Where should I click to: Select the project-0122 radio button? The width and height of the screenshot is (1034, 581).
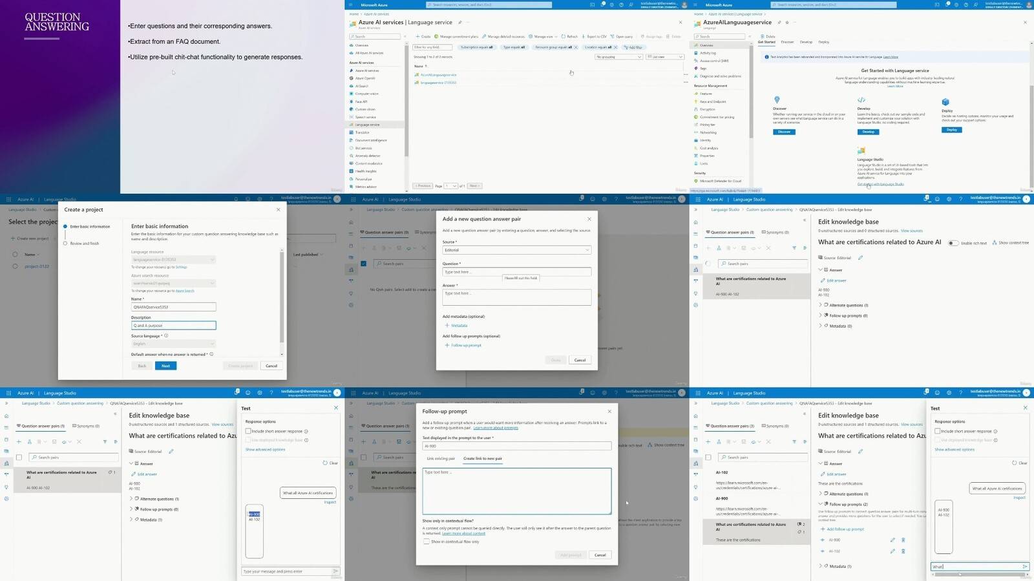tap(15, 266)
